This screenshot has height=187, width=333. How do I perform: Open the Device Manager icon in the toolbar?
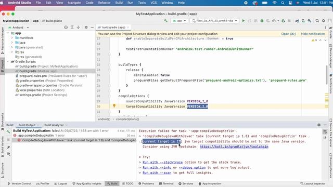(x=303, y=21)
